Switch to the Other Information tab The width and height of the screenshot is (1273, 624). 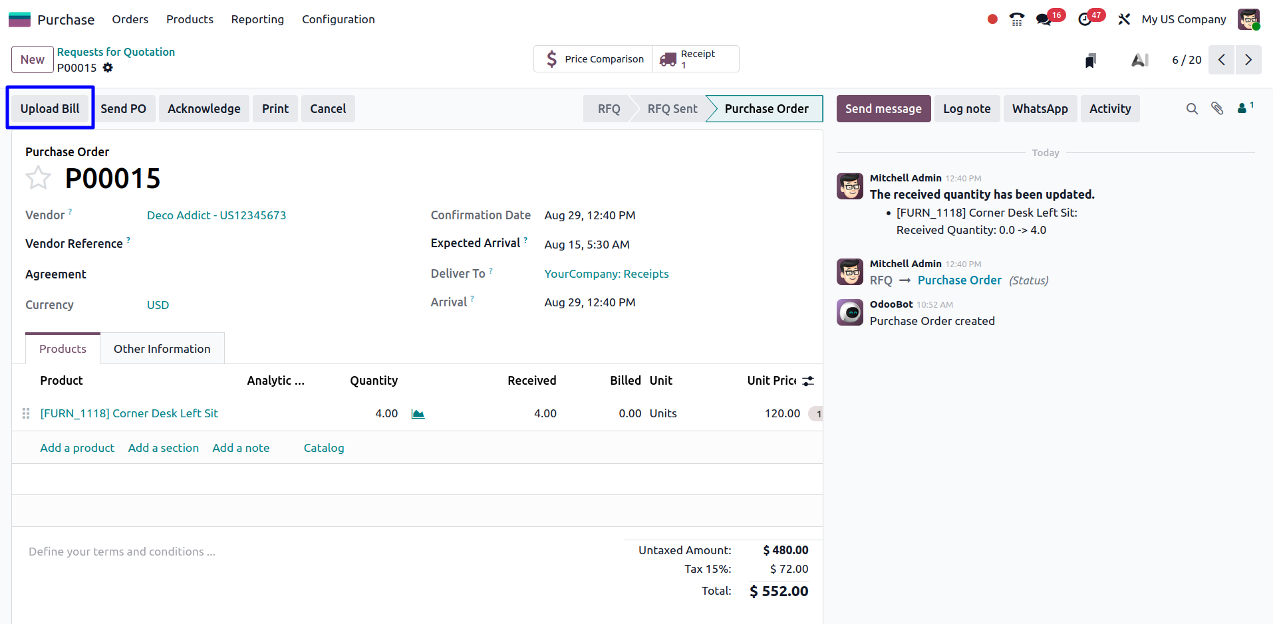(x=162, y=349)
